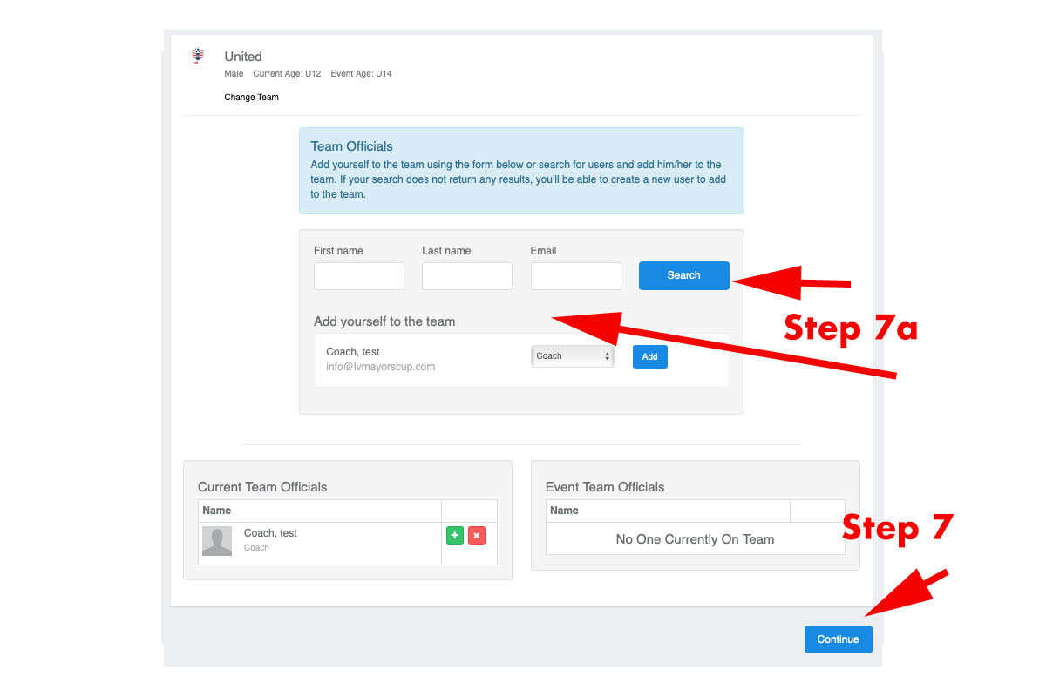This screenshot has height=697, width=1046.
Task: Click the red remove icon beside Coach, test
Action: 477,536
